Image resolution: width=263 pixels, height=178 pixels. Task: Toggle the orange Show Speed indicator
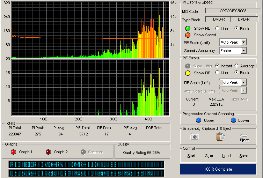[x=188, y=35]
